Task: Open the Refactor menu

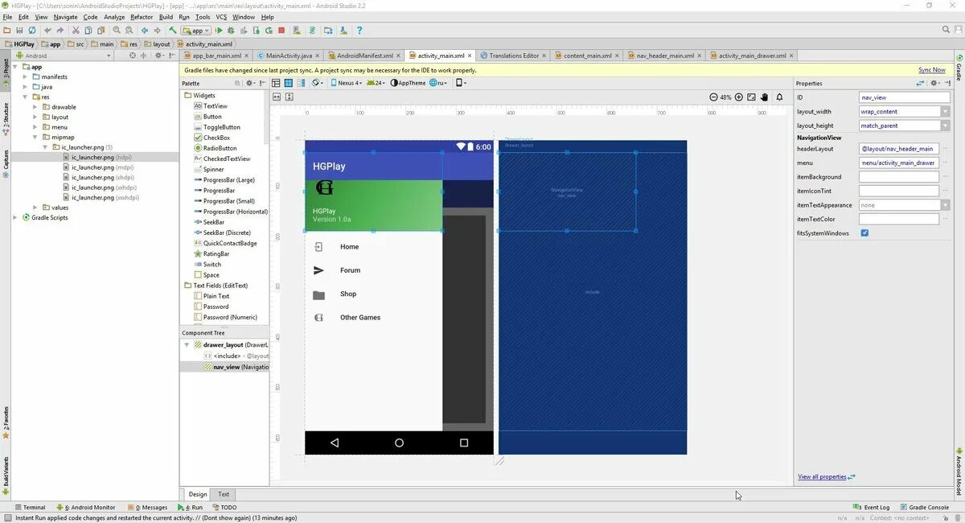Action: click(x=142, y=17)
